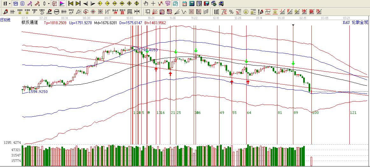The height and width of the screenshot is (167, 370).
Task: Activate the crosshair cursor tool
Action: [x=153, y=4]
